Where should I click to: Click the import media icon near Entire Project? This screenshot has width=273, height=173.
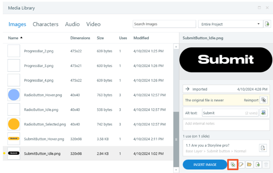point(267,24)
